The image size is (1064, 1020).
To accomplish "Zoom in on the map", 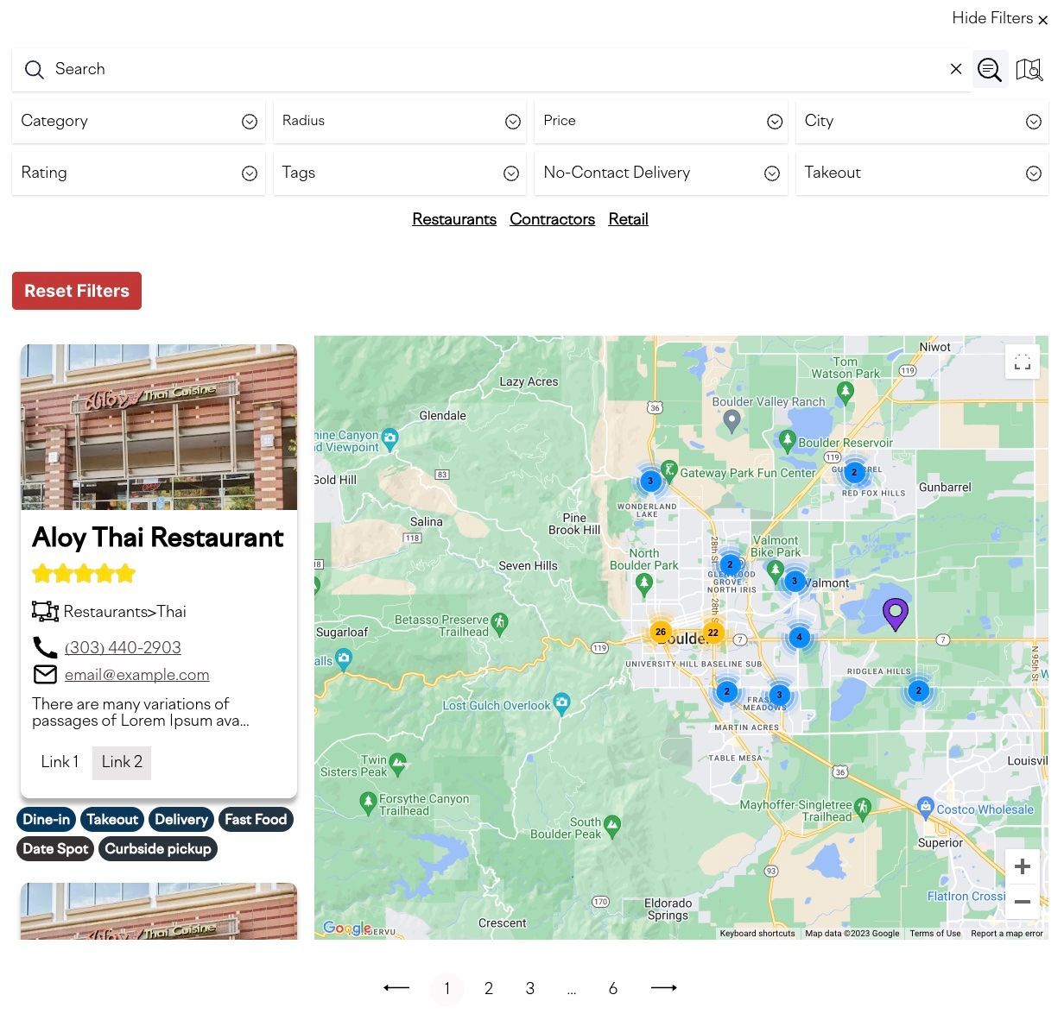I will tap(1023, 866).
